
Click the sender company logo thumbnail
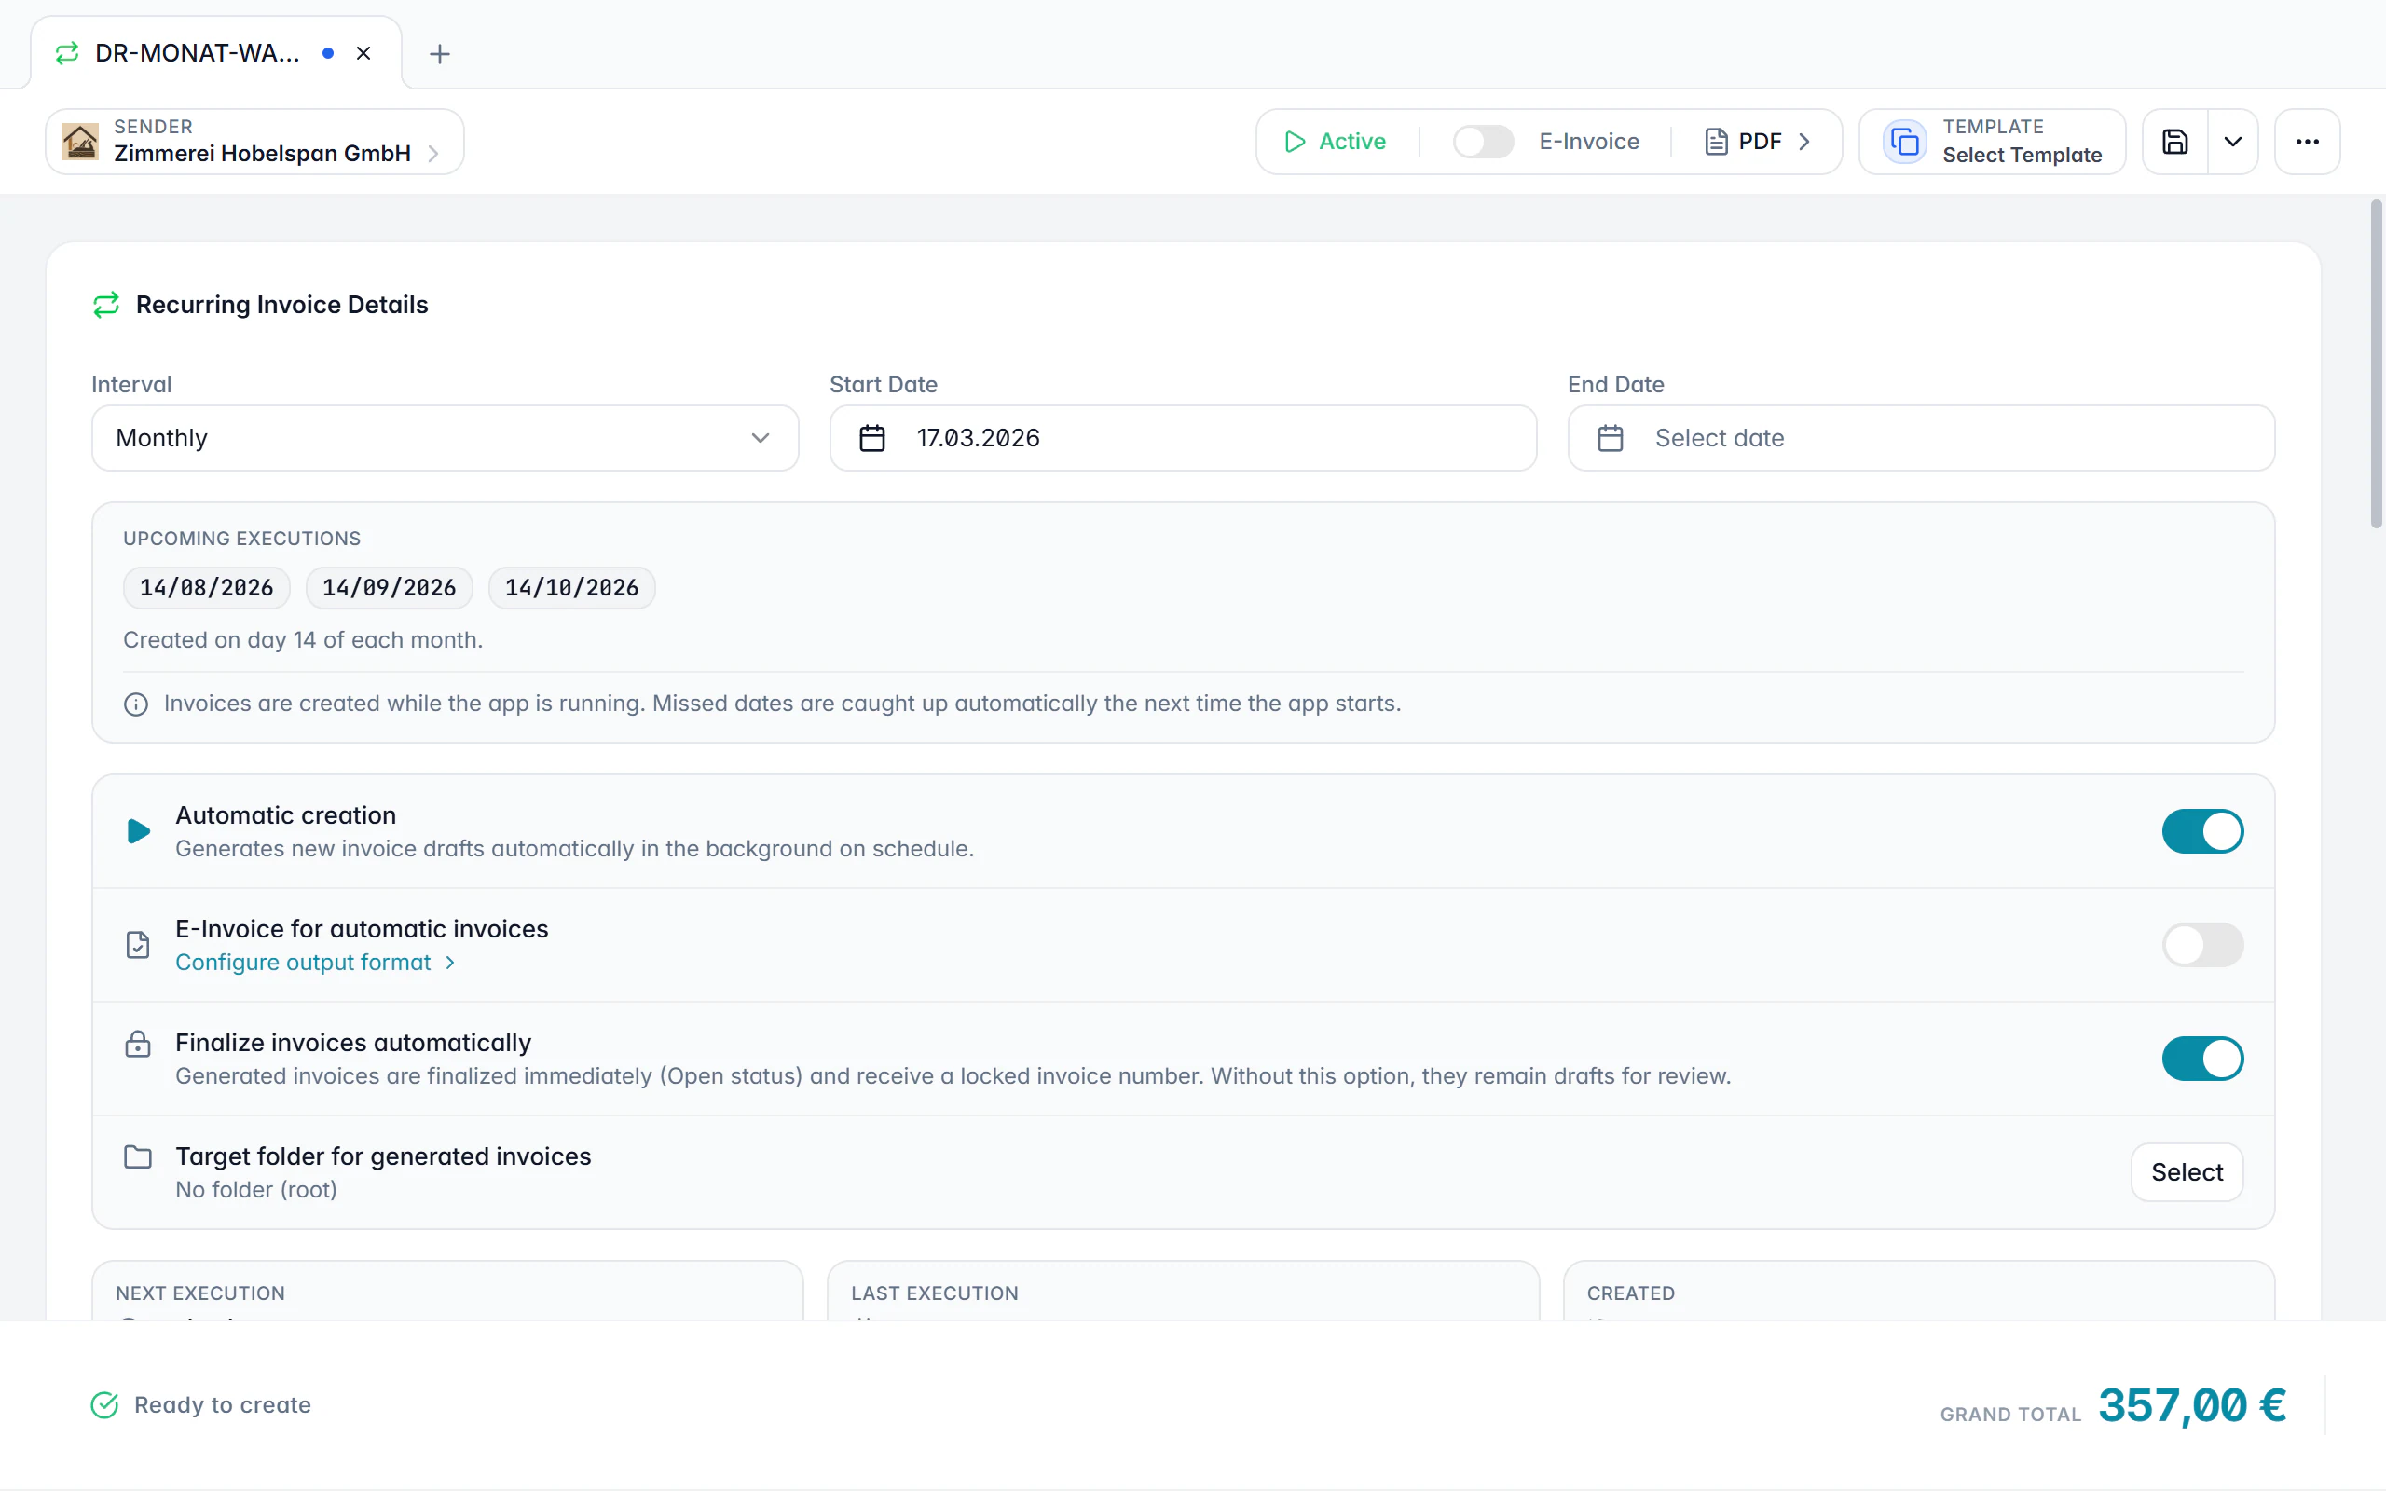80,142
